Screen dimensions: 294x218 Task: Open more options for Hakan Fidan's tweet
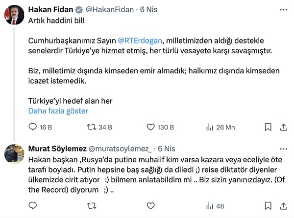tap(283, 9)
